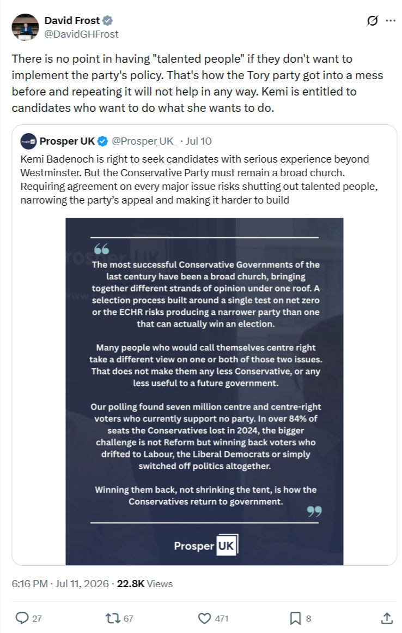This screenshot has height=633, width=402.
Task: Open the David Frost display name link
Action: tap(72, 20)
